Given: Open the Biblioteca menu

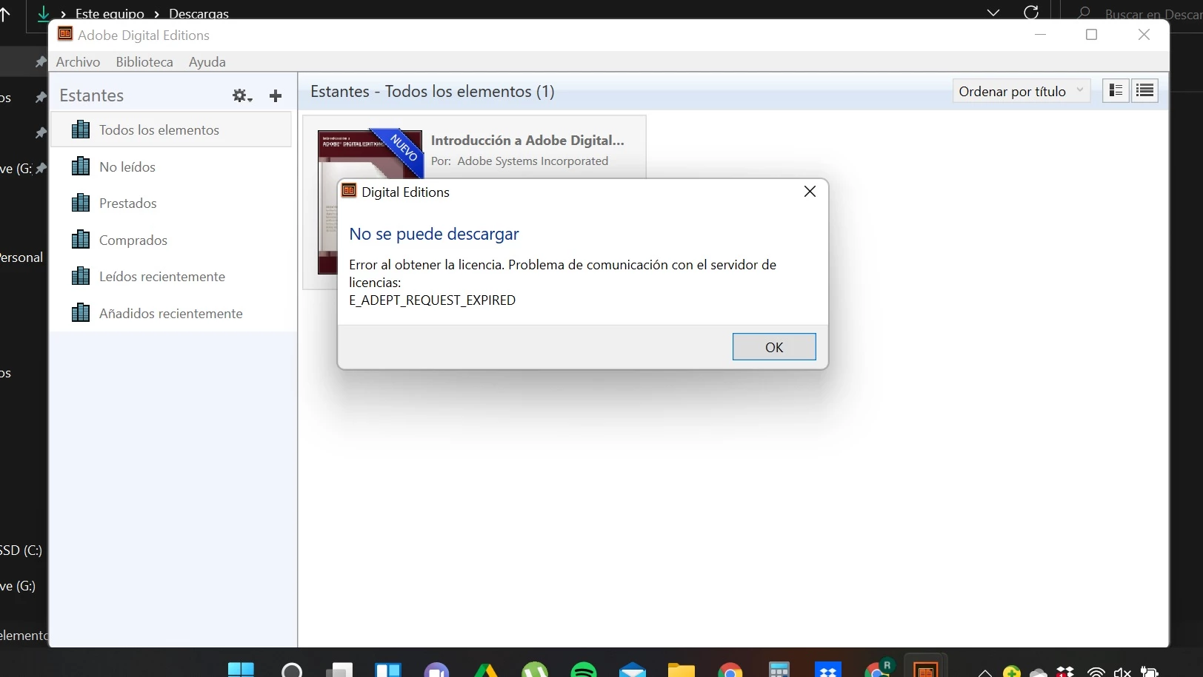Looking at the screenshot, I should point(144,62).
